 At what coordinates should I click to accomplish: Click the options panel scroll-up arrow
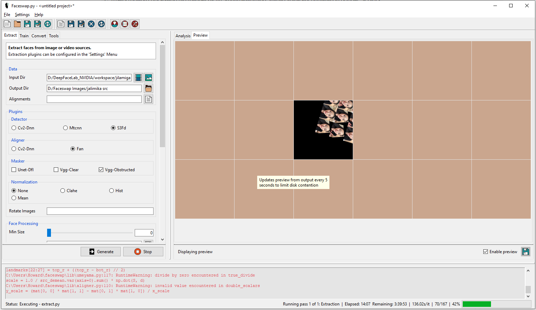(162, 42)
